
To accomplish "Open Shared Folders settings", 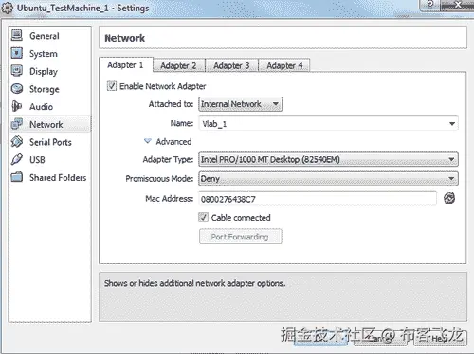I will pyautogui.click(x=50, y=177).
